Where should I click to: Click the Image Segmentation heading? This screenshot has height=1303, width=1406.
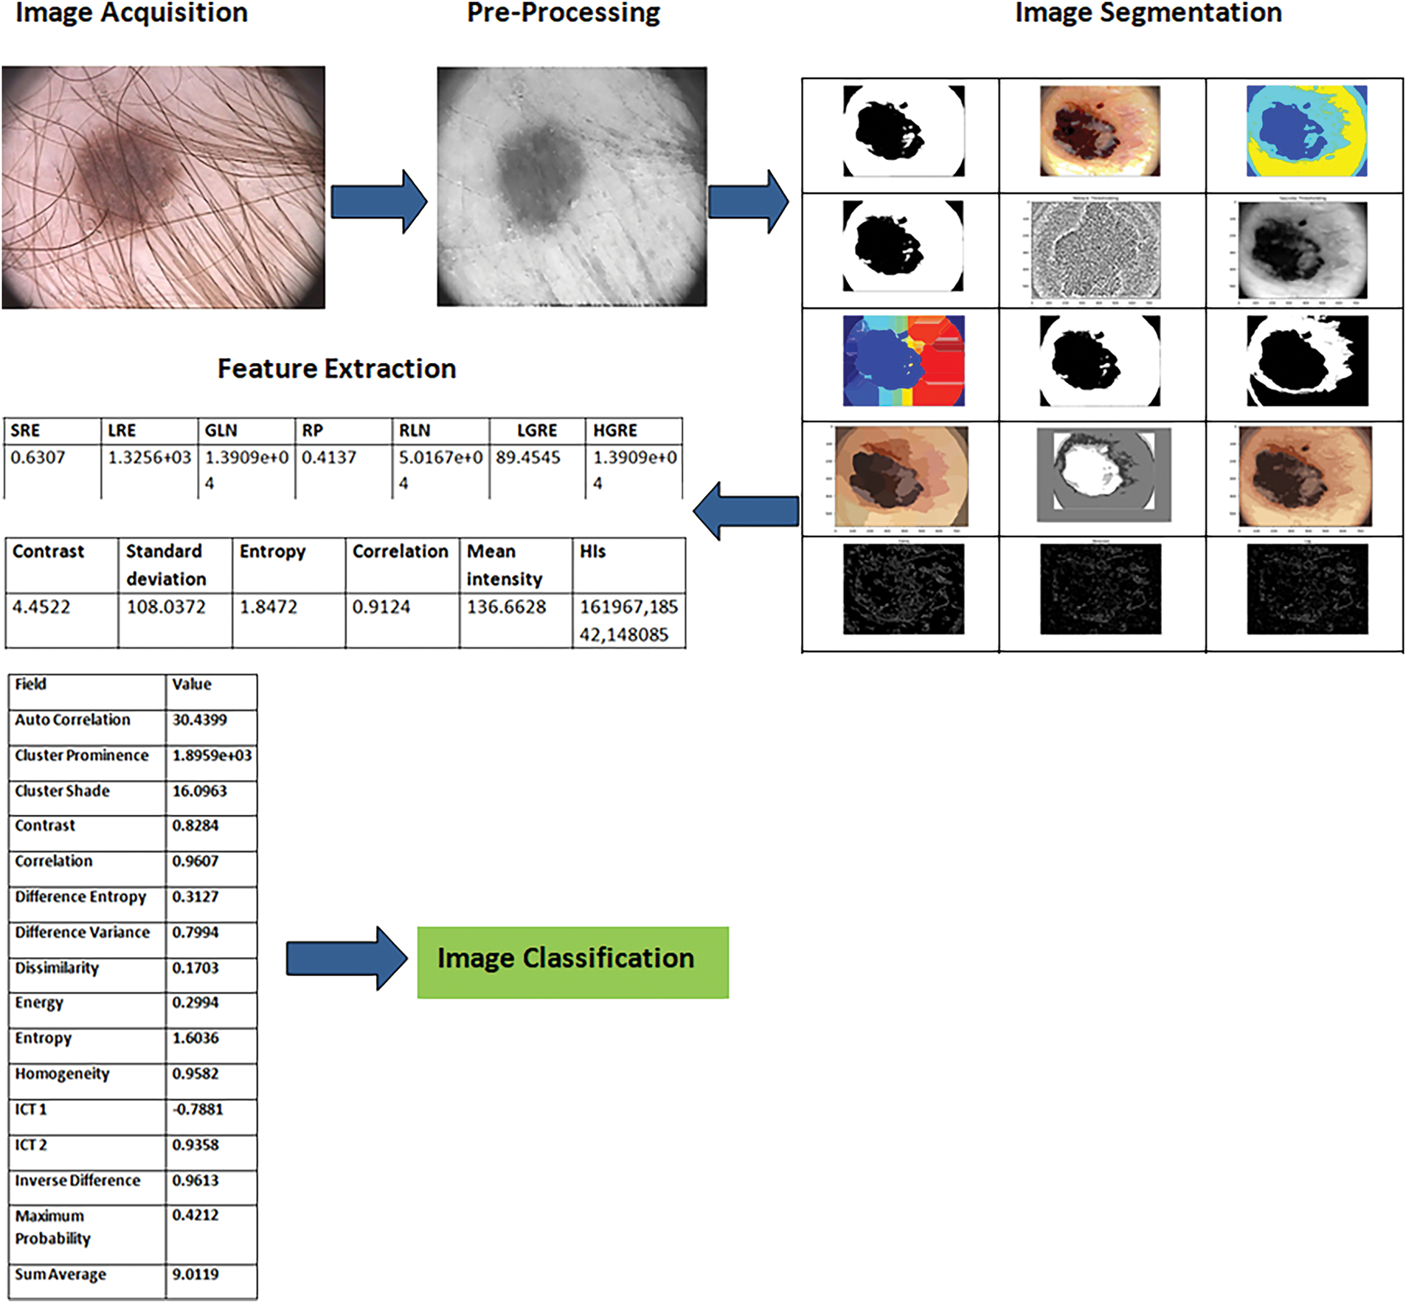(1148, 13)
